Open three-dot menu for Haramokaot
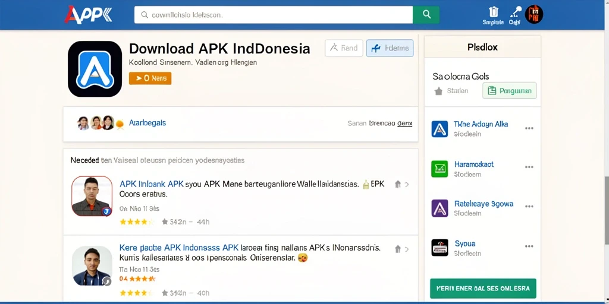609x304 pixels. pyautogui.click(x=529, y=167)
